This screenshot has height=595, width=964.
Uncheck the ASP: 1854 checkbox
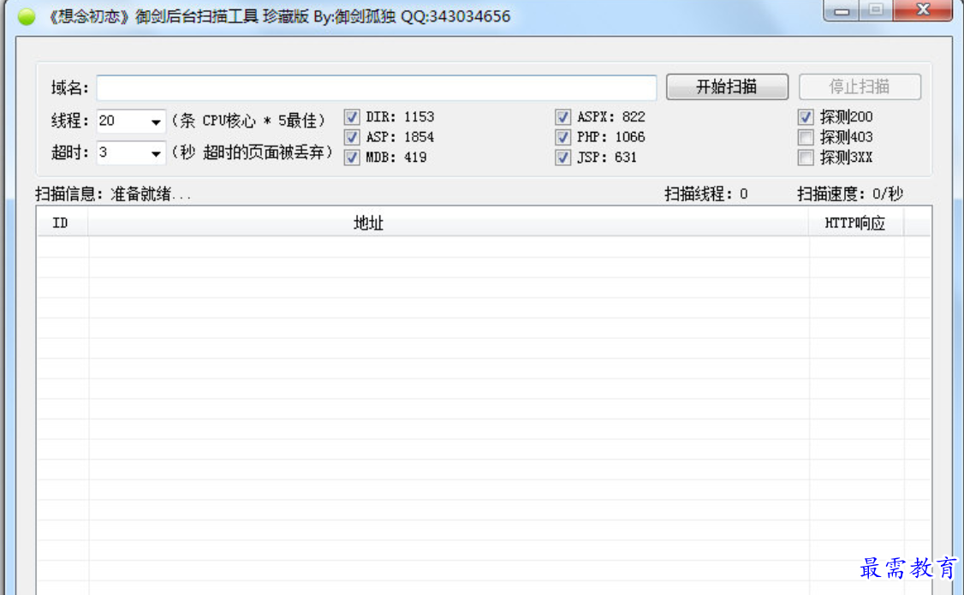(352, 137)
